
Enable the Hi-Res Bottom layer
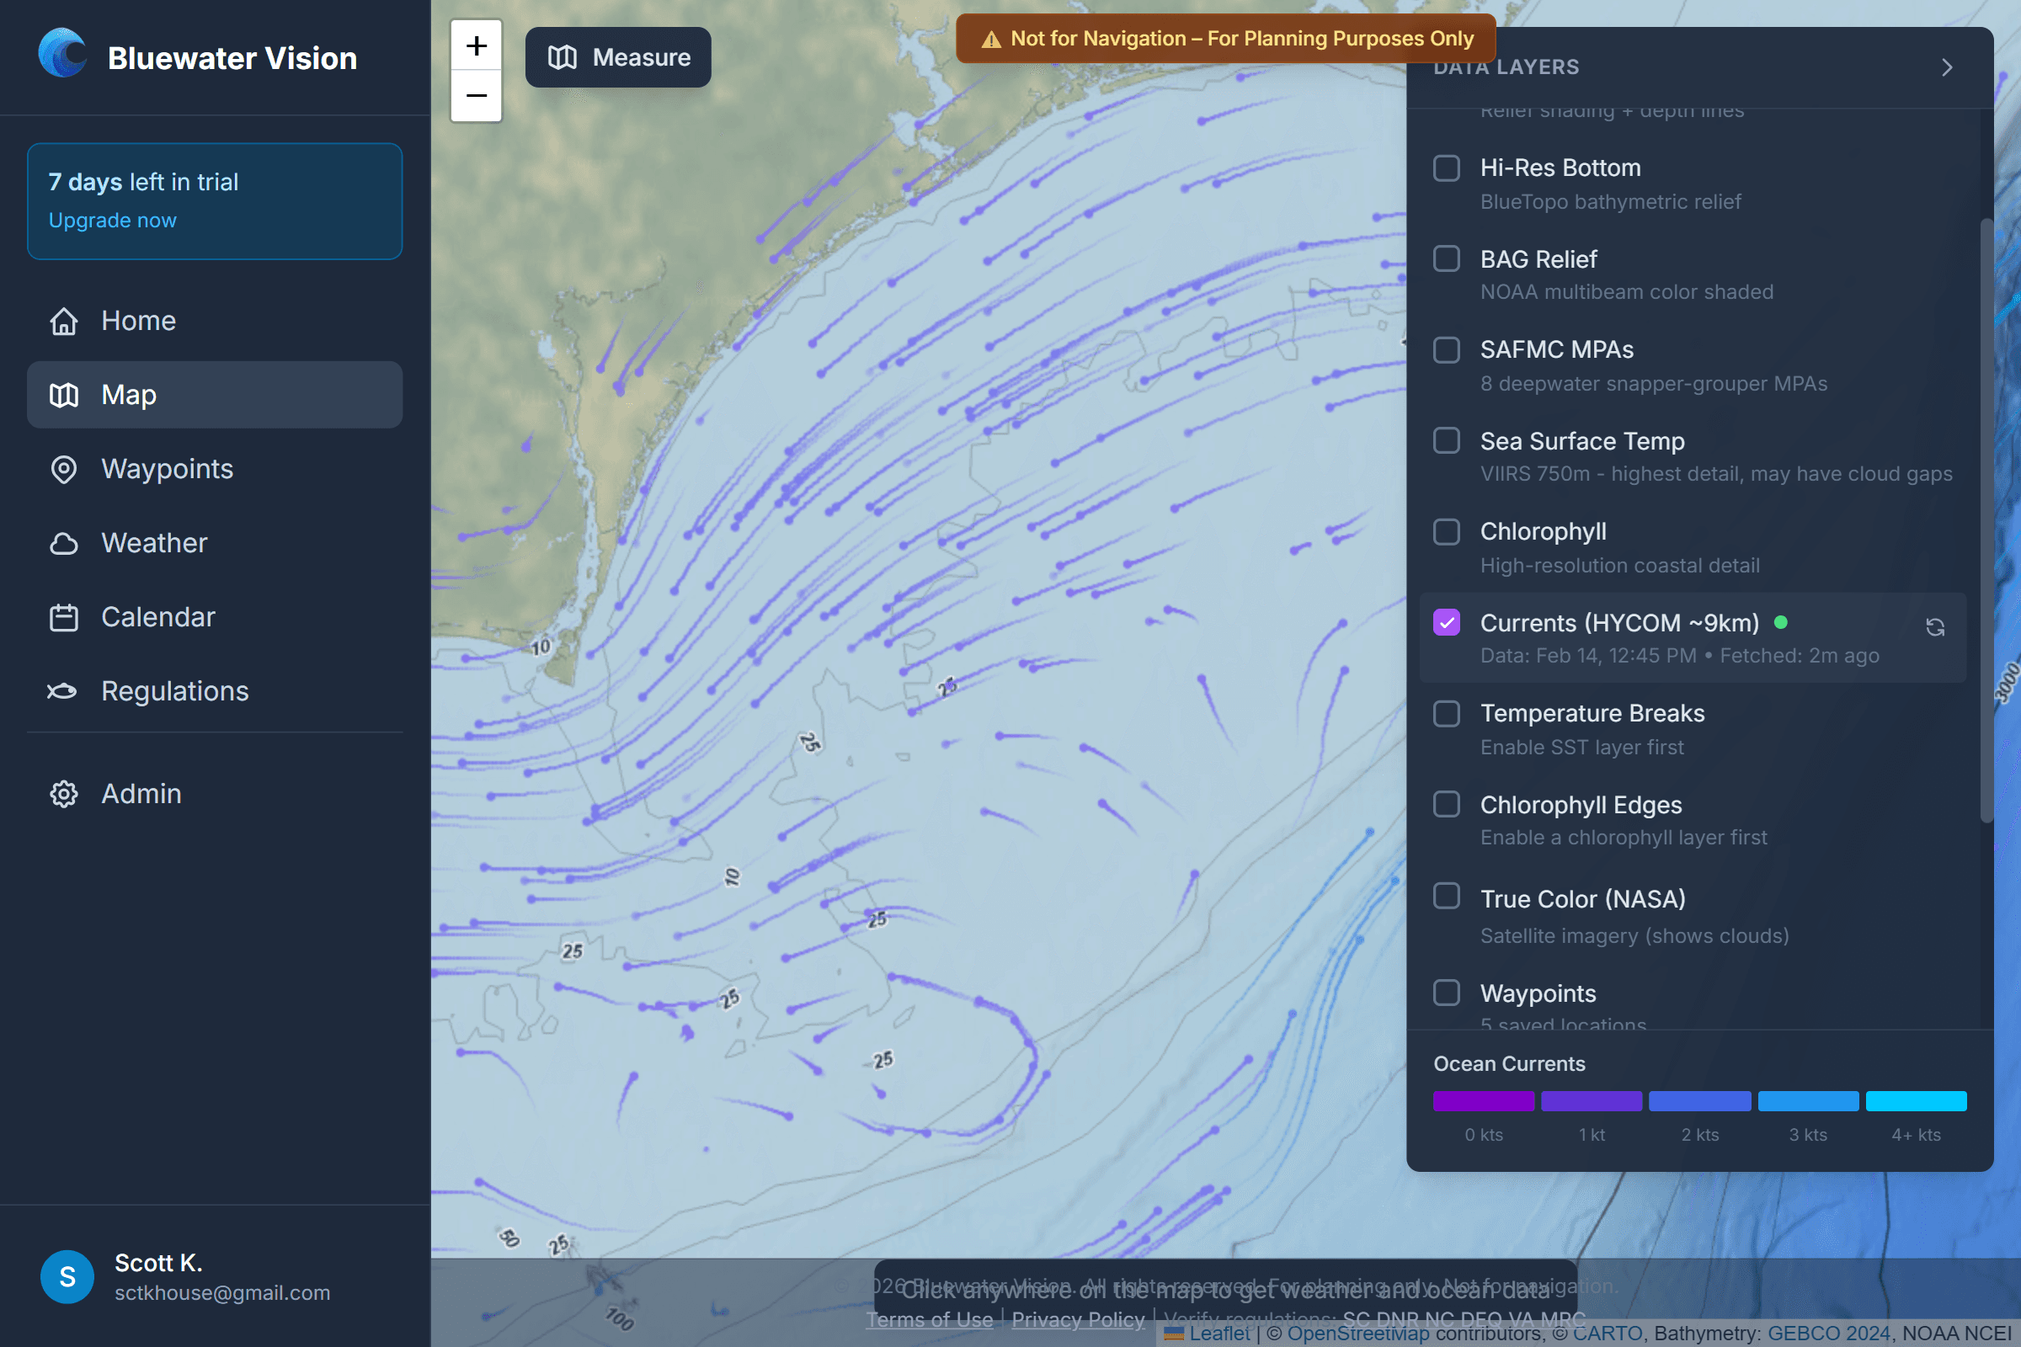click(1447, 168)
